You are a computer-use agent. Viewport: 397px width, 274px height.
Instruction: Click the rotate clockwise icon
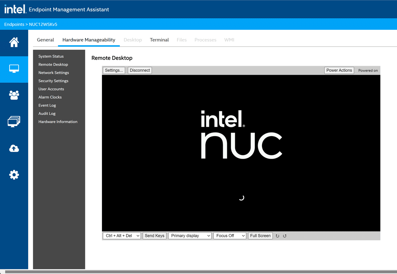[278, 236]
